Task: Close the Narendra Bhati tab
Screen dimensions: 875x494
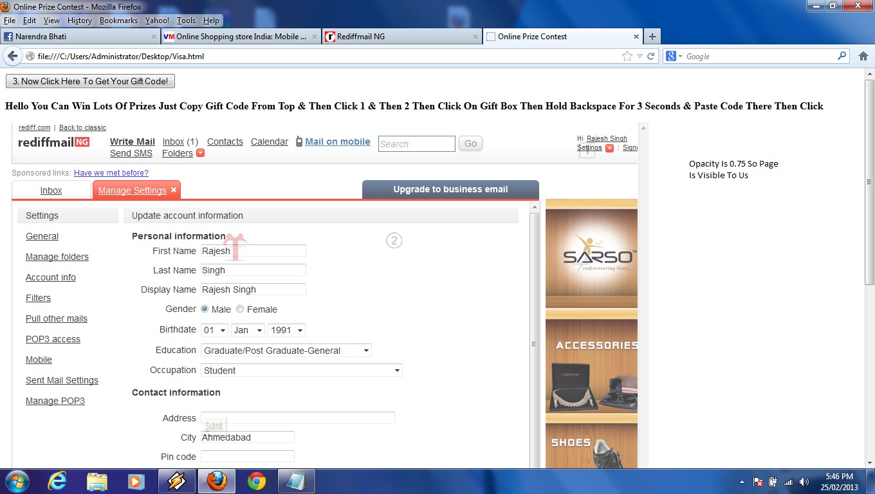Action: pyautogui.click(x=154, y=37)
